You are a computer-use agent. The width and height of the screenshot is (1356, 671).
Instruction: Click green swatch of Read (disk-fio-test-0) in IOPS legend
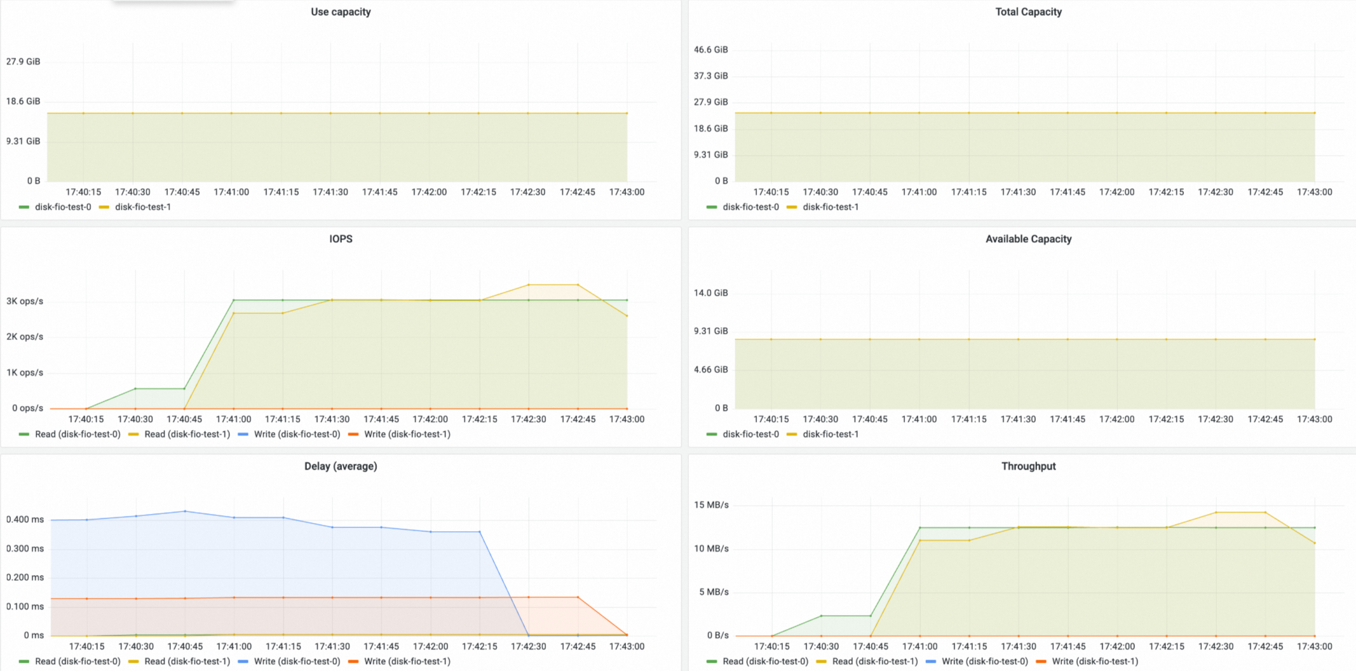pos(24,435)
